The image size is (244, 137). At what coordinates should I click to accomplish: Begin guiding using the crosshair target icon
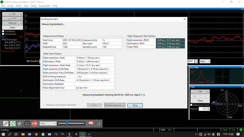(27, 124)
